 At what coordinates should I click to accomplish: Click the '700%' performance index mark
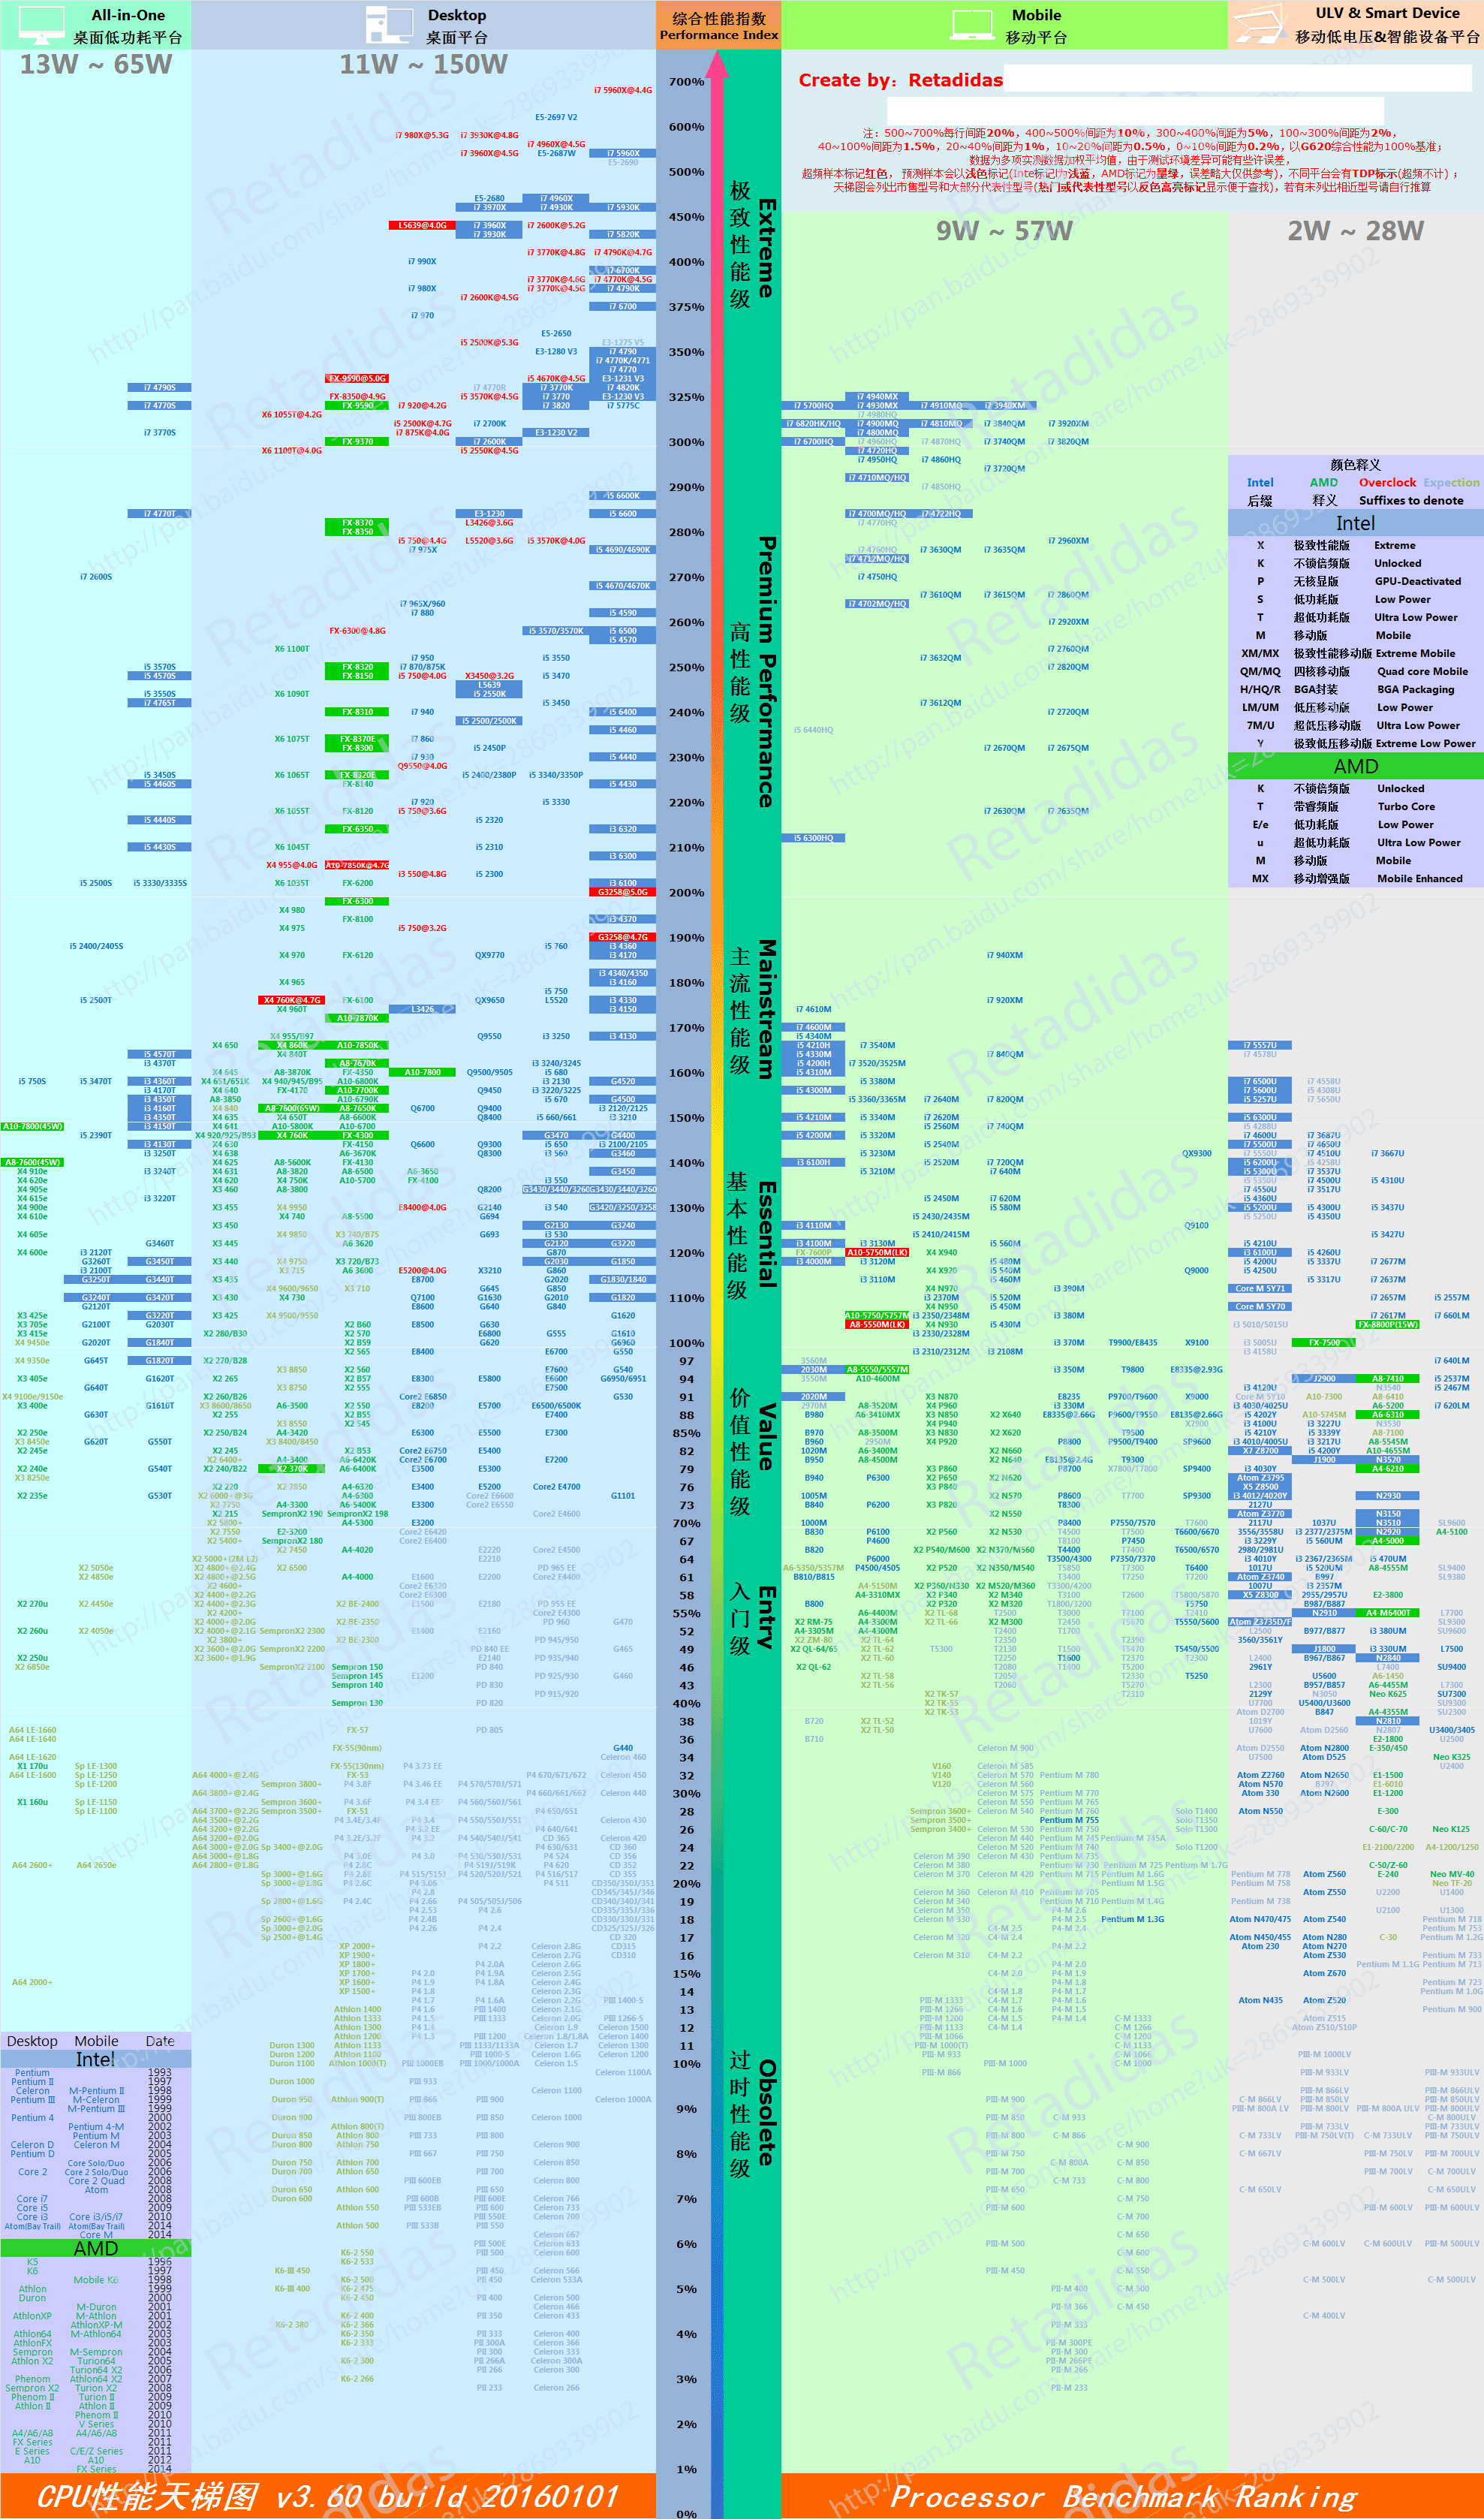(x=686, y=82)
